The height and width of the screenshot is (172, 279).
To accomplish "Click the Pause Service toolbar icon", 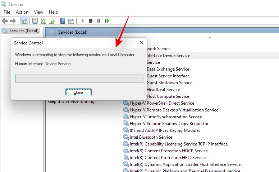I will click(99, 21).
